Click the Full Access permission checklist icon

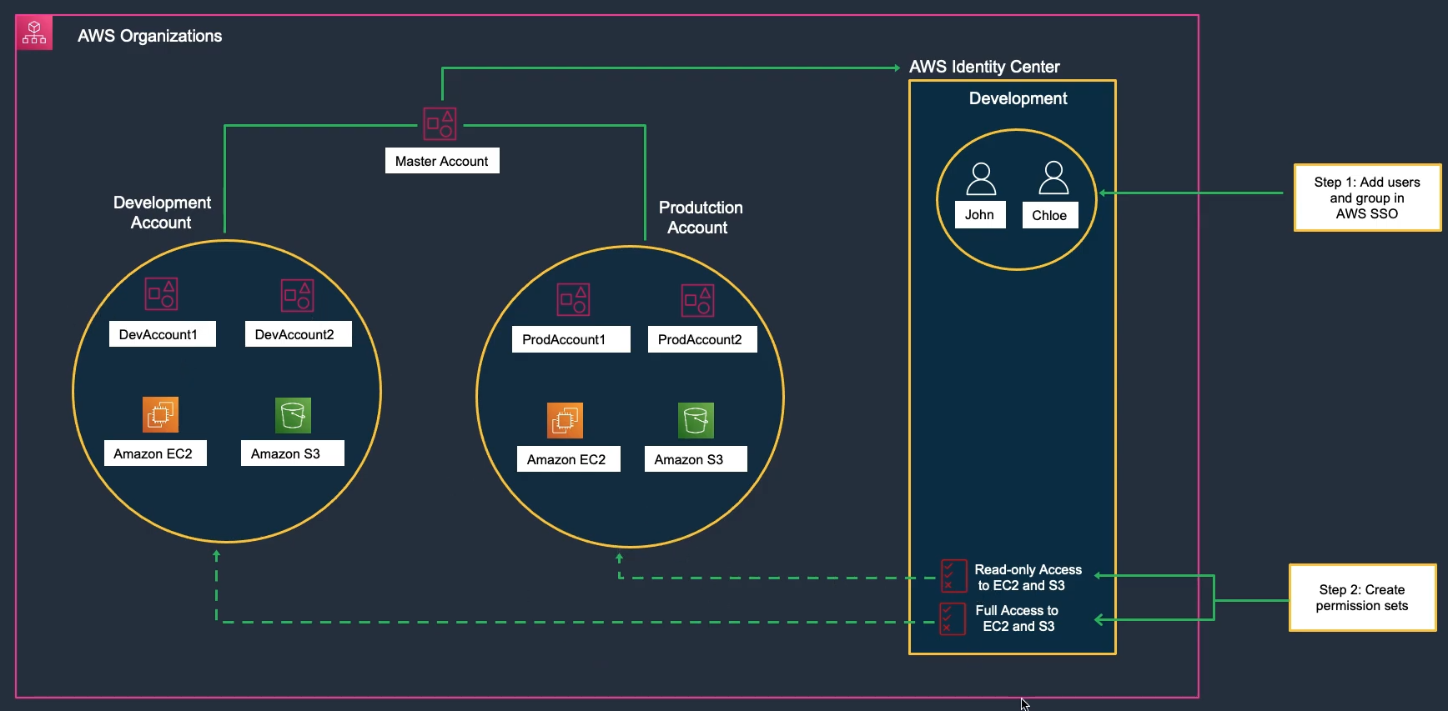953,618
